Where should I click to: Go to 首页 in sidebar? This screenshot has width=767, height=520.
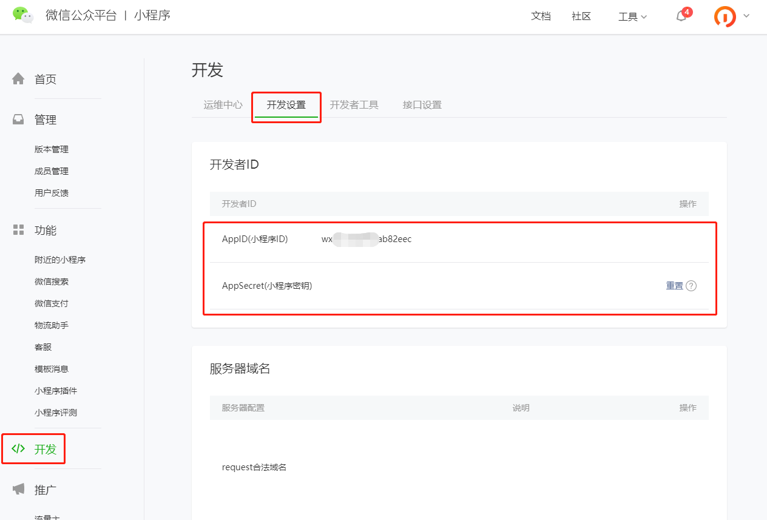46,79
